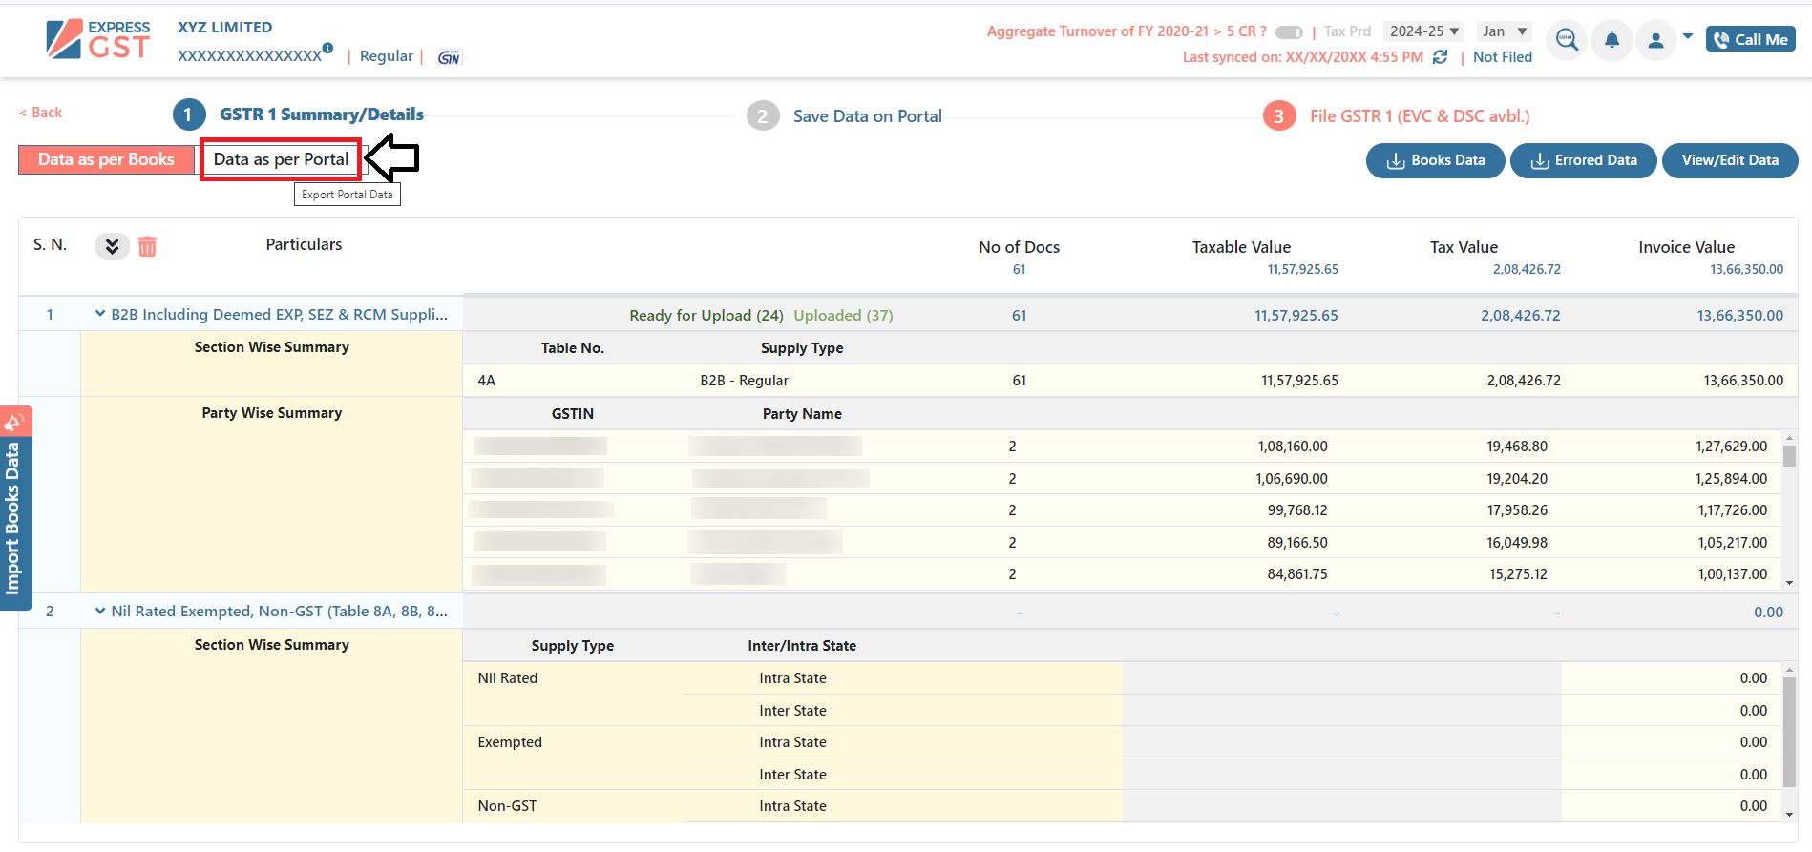Collapse the B2B Including Deemed EXP section

100,314
